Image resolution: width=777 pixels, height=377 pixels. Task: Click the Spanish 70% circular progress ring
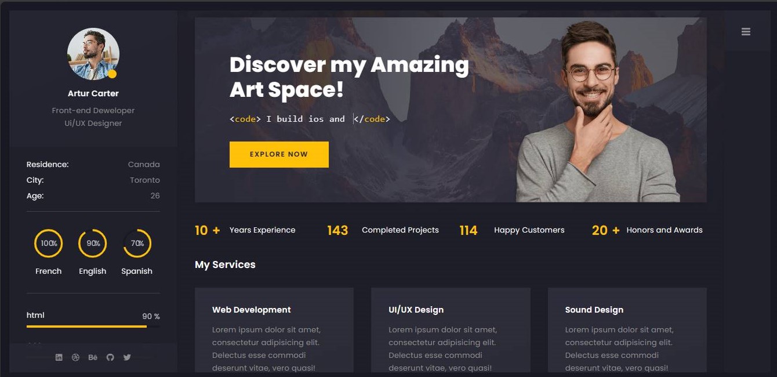(137, 244)
